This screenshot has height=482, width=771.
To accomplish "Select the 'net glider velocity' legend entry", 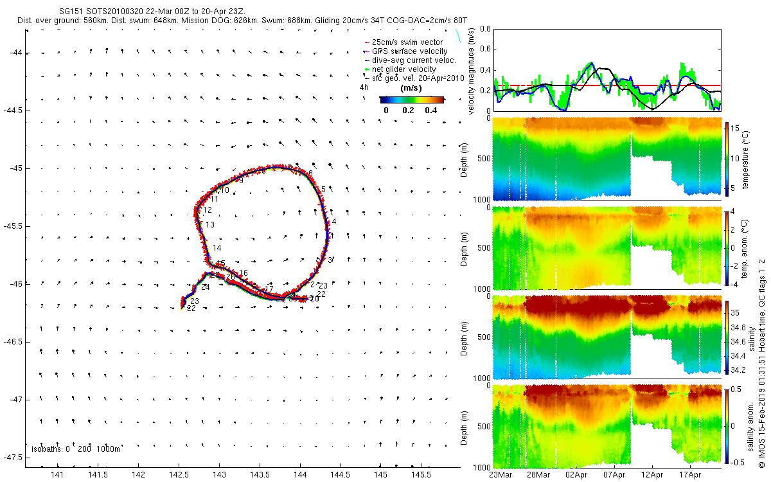I will click(x=404, y=69).
